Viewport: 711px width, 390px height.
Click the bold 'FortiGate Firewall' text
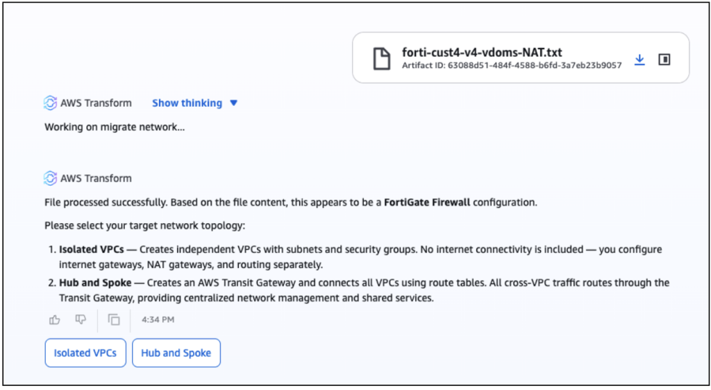pyautogui.click(x=427, y=202)
